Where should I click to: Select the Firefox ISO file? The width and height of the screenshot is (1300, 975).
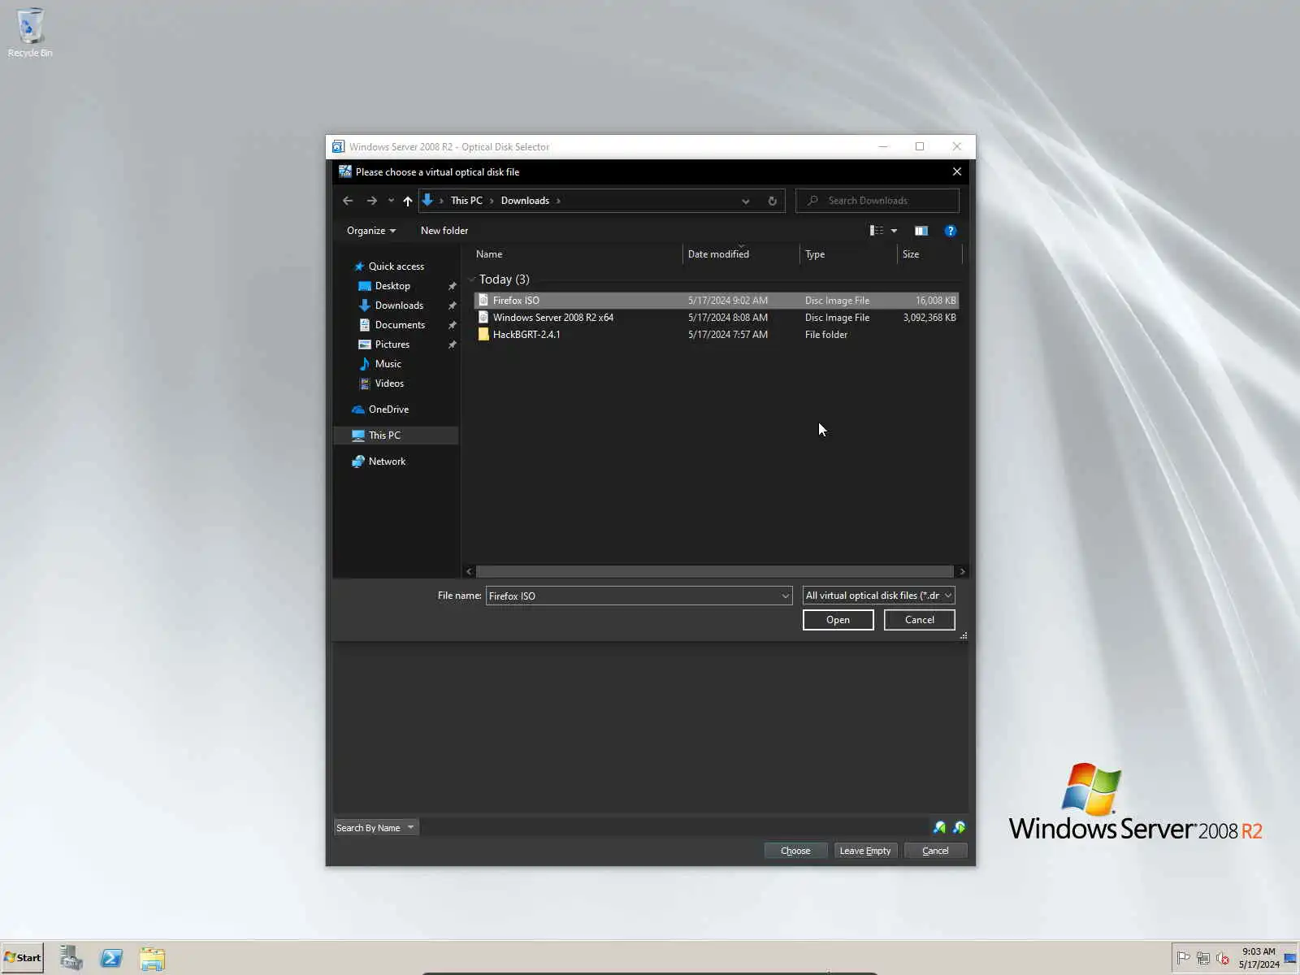(716, 301)
